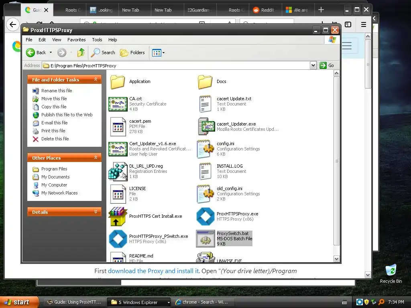Image resolution: width=411 pixels, height=308 pixels.
Task: Click the browser sidebar toggle icon
Action: tap(348, 24)
